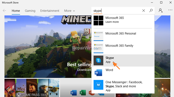This screenshot has width=174, height=97.
Task: Go back with the back arrow
Action: point(4,11)
